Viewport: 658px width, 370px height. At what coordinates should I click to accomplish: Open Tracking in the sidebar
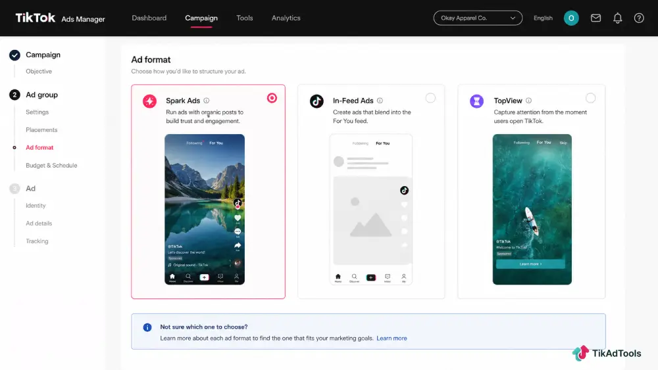pyautogui.click(x=37, y=241)
